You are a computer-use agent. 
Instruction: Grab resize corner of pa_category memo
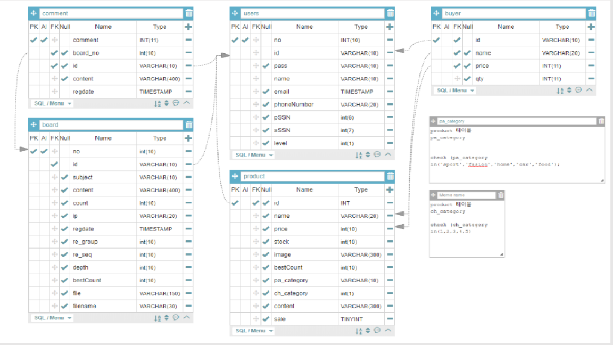point(602,180)
